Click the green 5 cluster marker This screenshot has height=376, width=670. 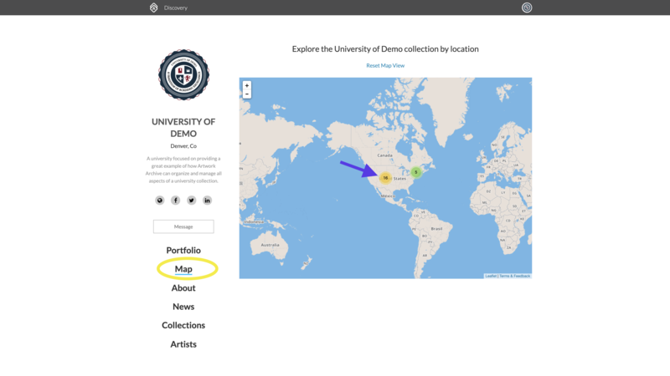click(x=415, y=172)
